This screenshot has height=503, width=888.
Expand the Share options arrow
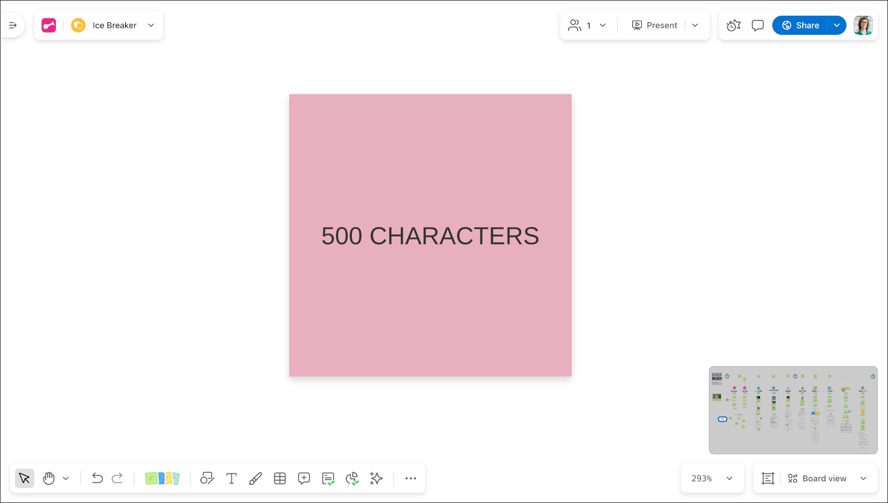(837, 25)
